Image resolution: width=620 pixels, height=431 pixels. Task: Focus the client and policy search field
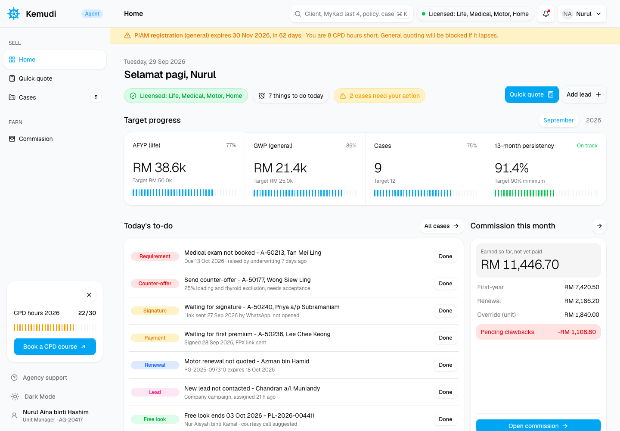click(x=351, y=14)
